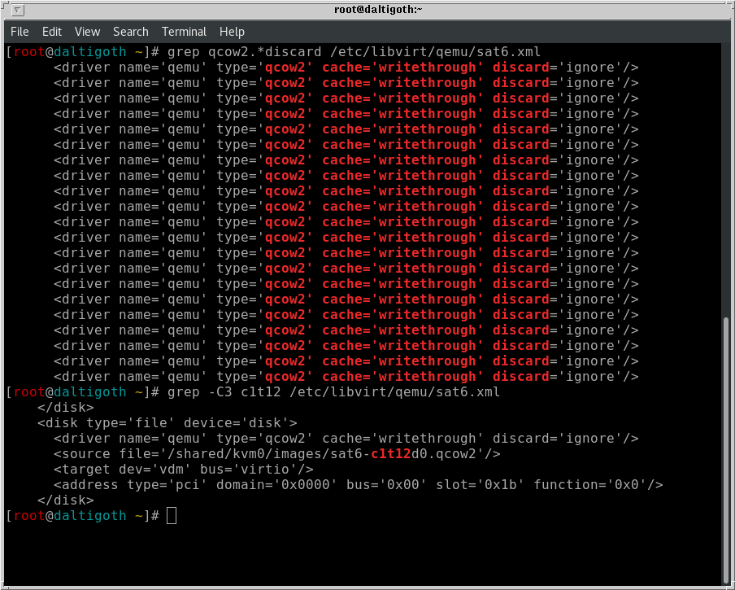This screenshot has height=590, width=735.
Task: Click the 'grep -C3 c1t12' command line
Action: point(333,392)
